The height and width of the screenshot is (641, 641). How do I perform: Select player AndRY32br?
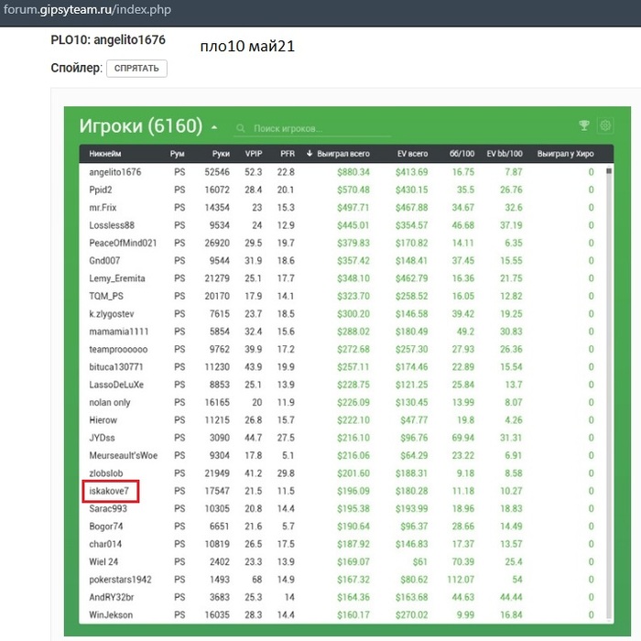pos(112,597)
